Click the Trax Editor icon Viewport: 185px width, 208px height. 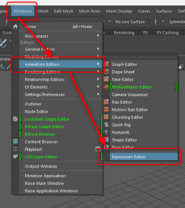pos(106,102)
